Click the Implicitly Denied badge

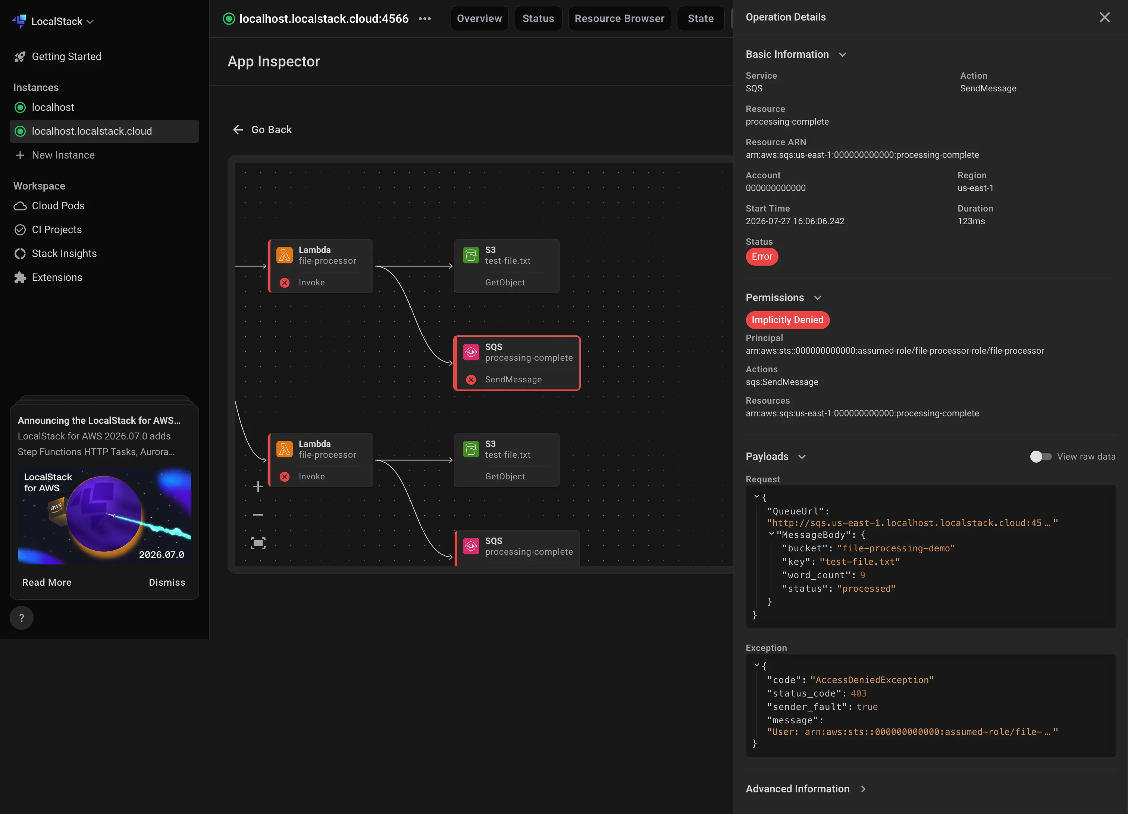[x=787, y=320]
